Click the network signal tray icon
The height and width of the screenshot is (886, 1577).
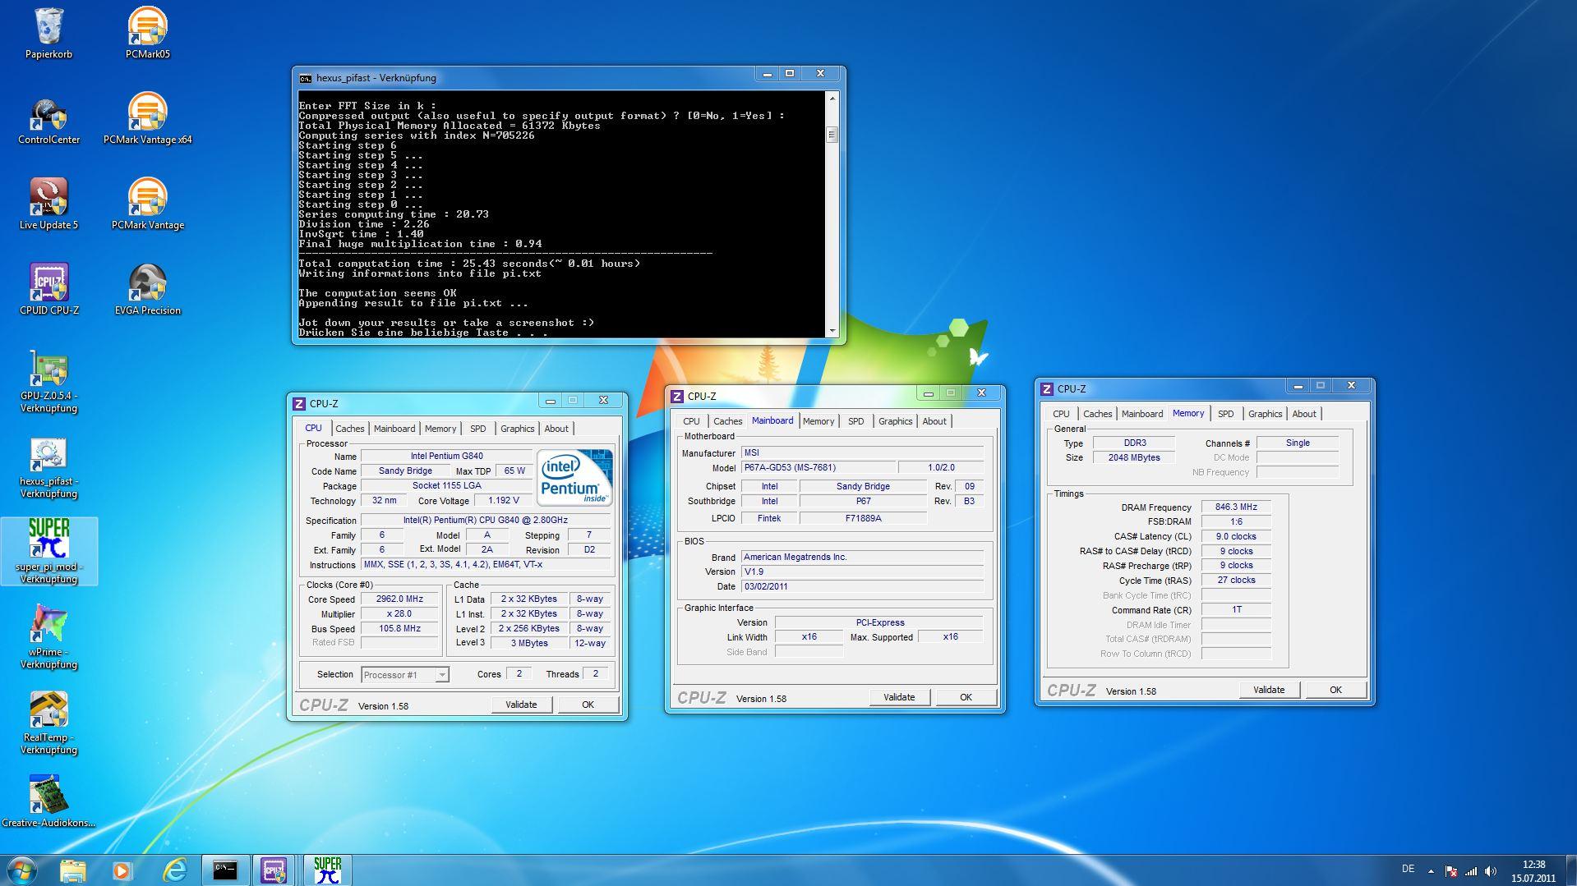click(x=1471, y=870)
